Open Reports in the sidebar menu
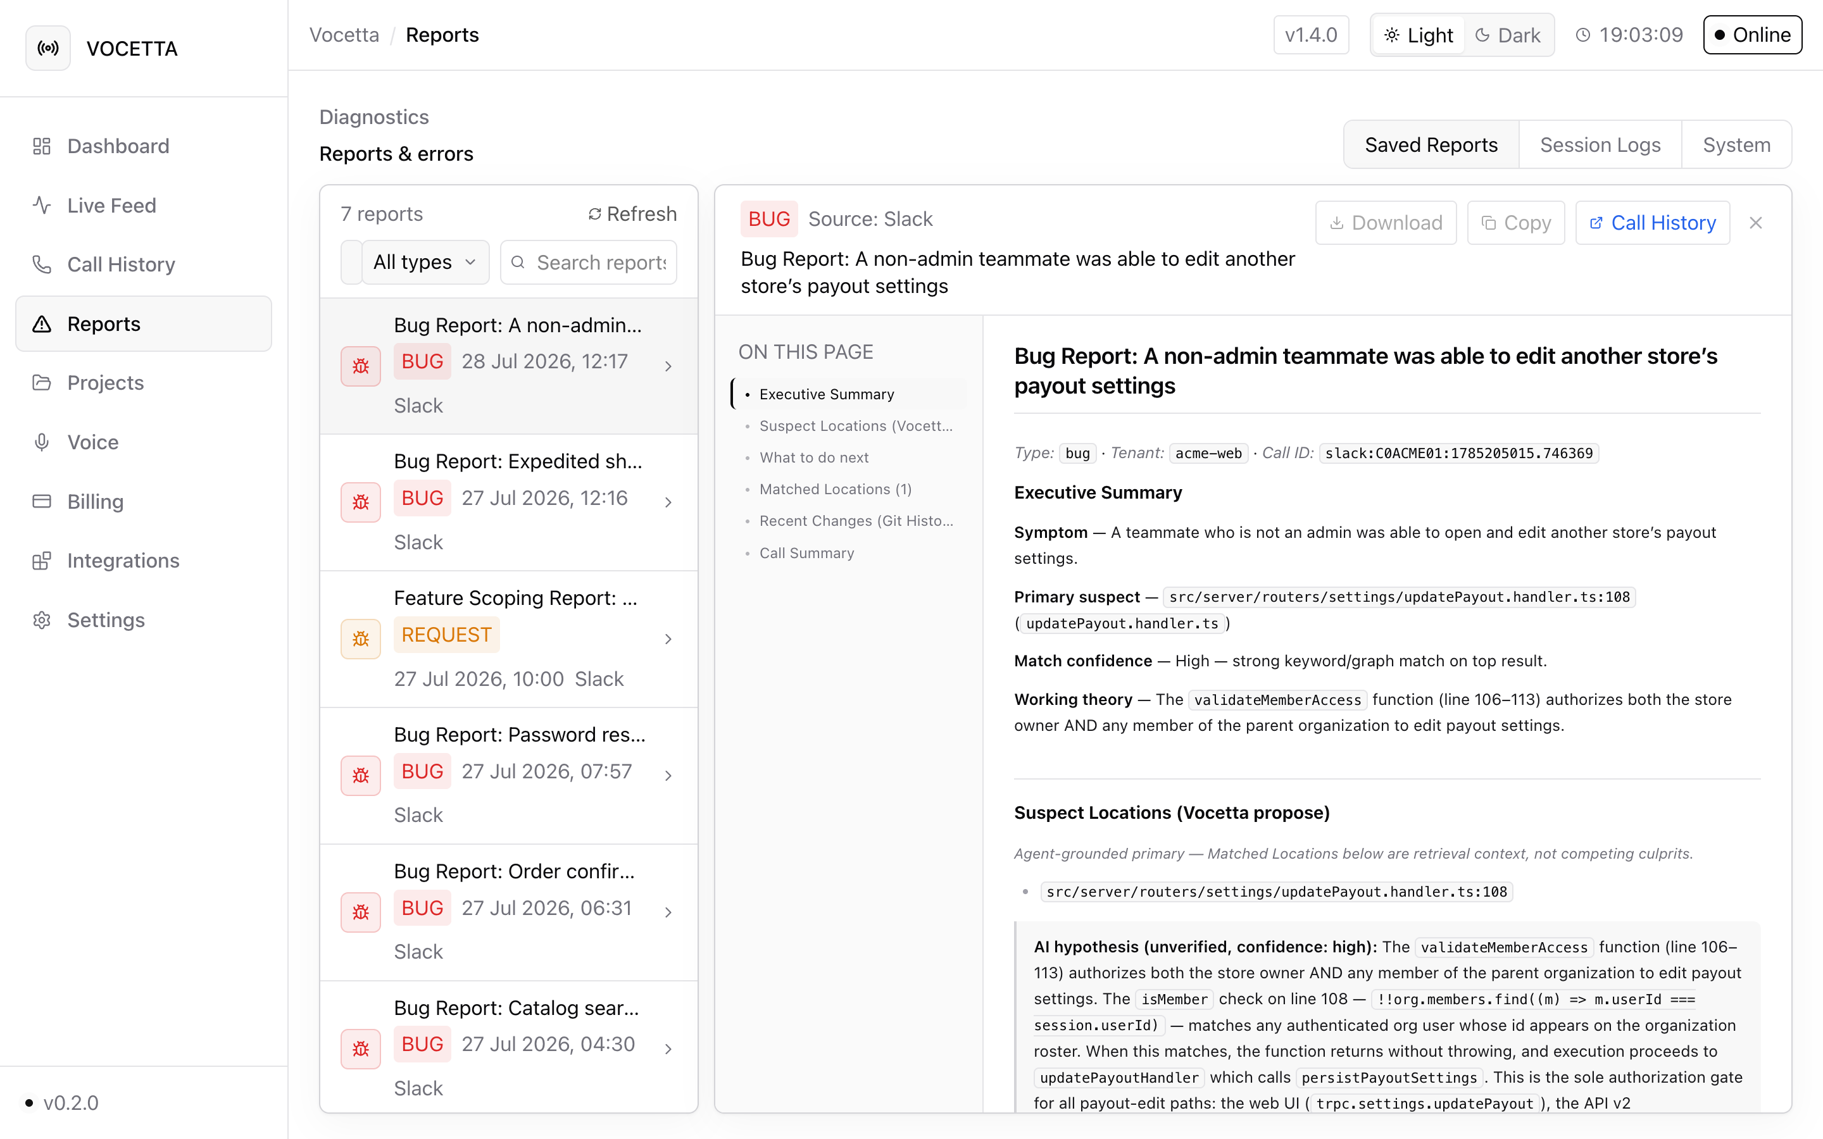Viewport: 1823px width, 1139px height. click(144, 324)
